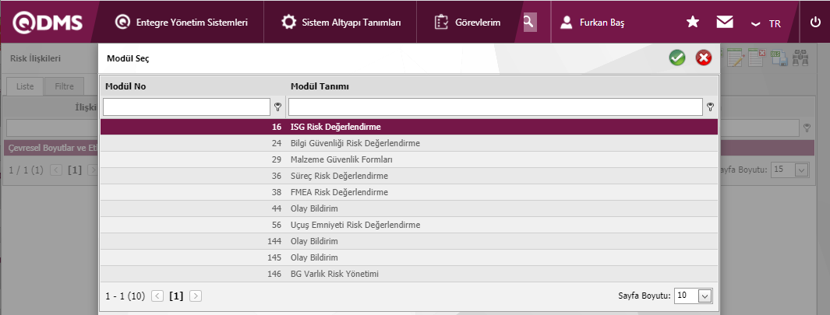The image size is (830, 315).
Task: Open the Görevlerim menu
Action: (x=468, y=23)
